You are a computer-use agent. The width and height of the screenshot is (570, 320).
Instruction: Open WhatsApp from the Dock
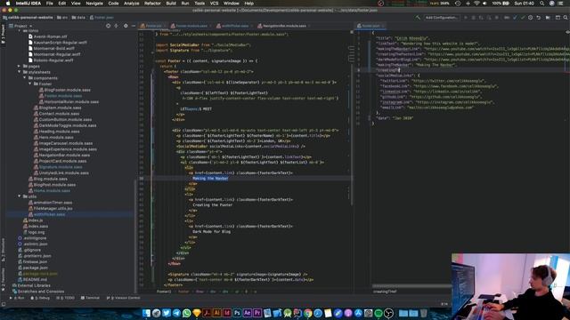pos(186,313)
